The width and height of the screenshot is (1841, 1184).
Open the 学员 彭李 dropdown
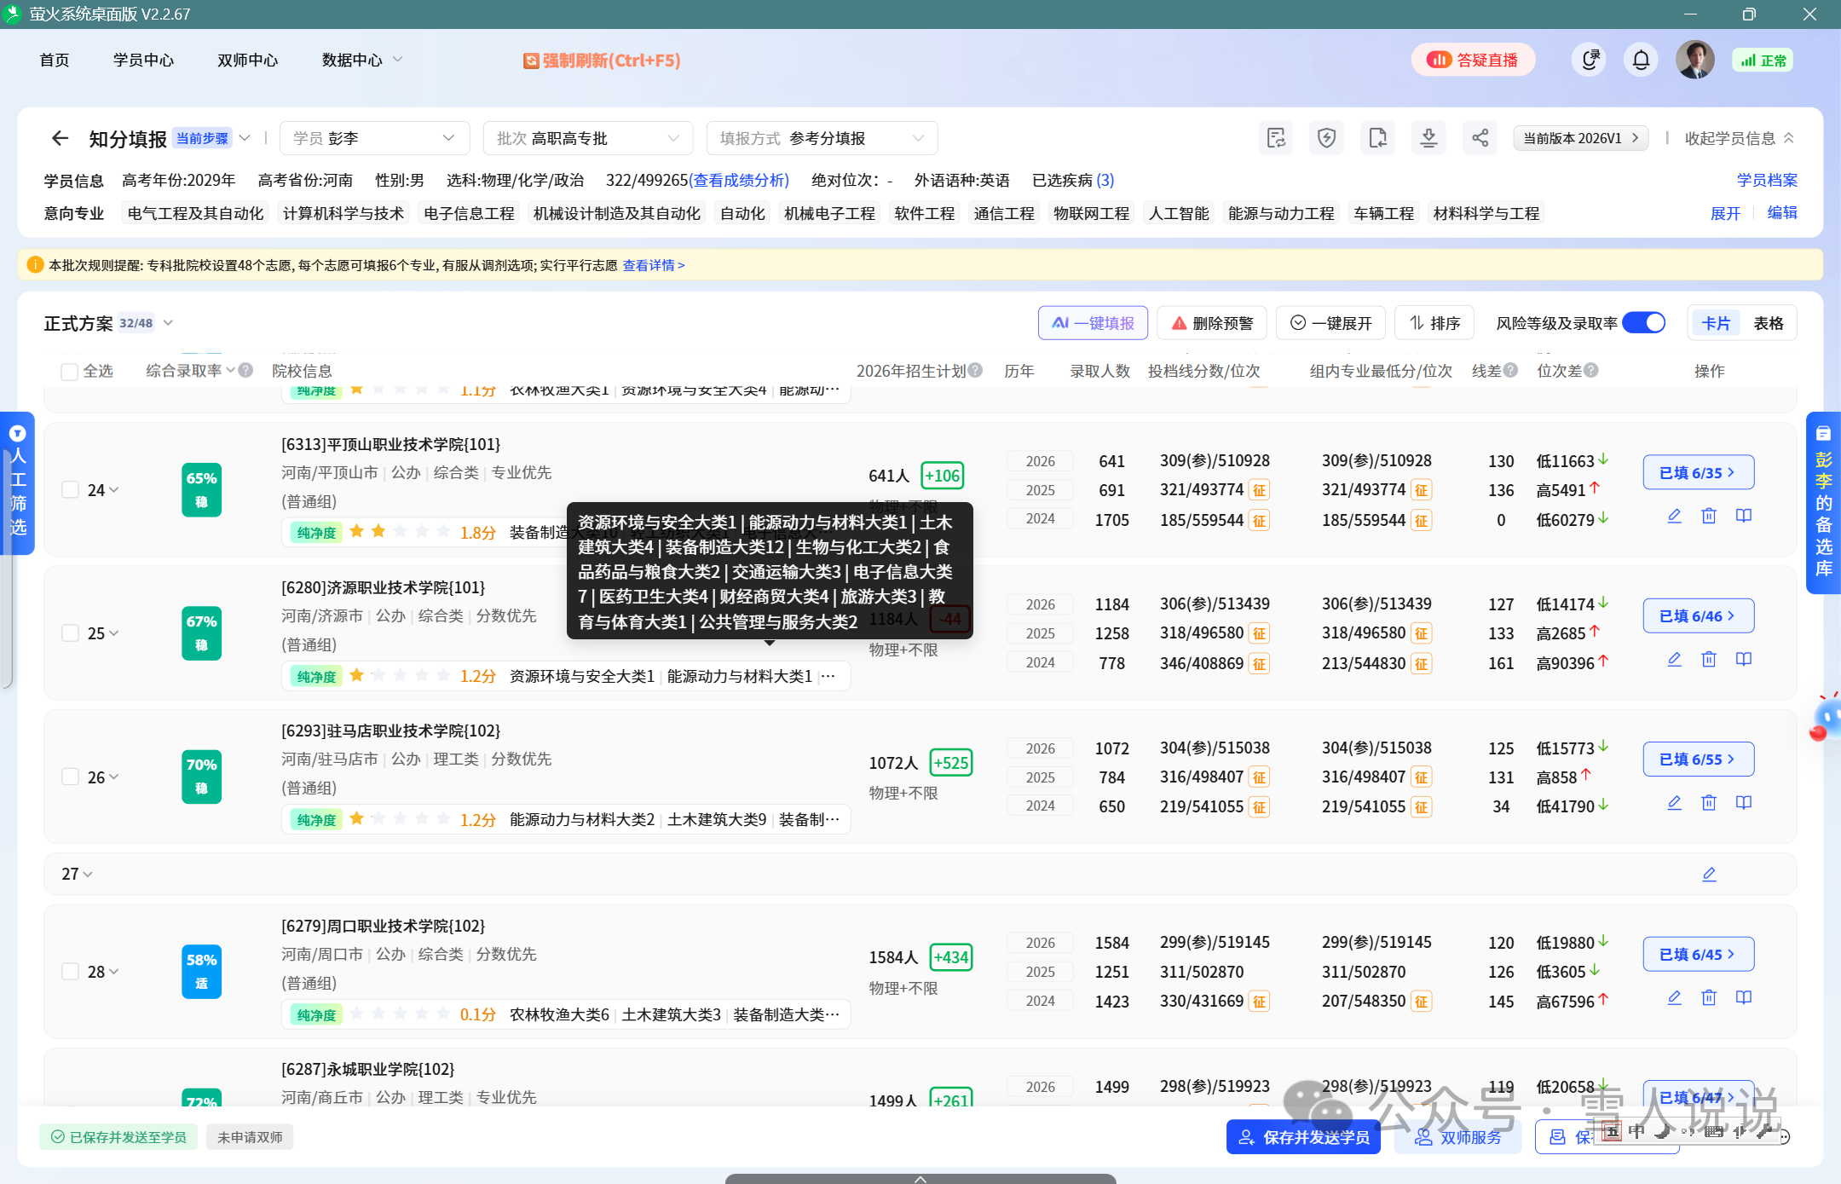click(x=374, y=138)
